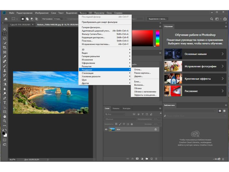This screenshot has width=229, height=172.
Task: Open the Основные навыки tutorial section
Action: tap(195, 54)
